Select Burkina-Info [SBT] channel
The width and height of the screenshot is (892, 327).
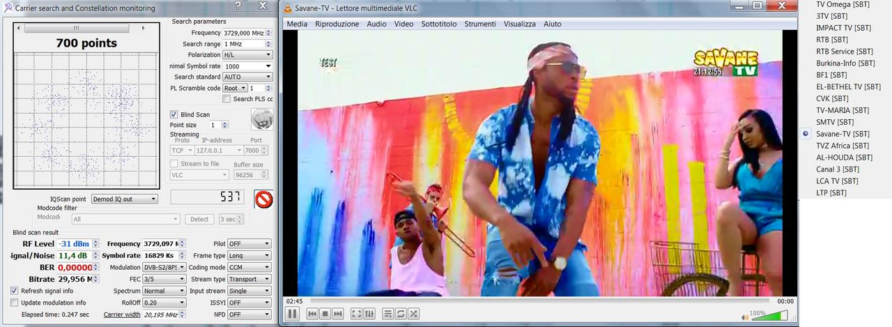845,63
